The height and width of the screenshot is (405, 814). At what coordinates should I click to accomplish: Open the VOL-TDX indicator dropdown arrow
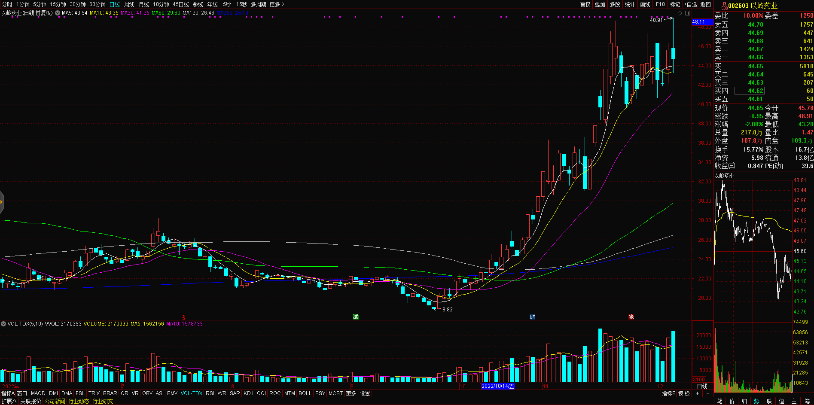3,324
